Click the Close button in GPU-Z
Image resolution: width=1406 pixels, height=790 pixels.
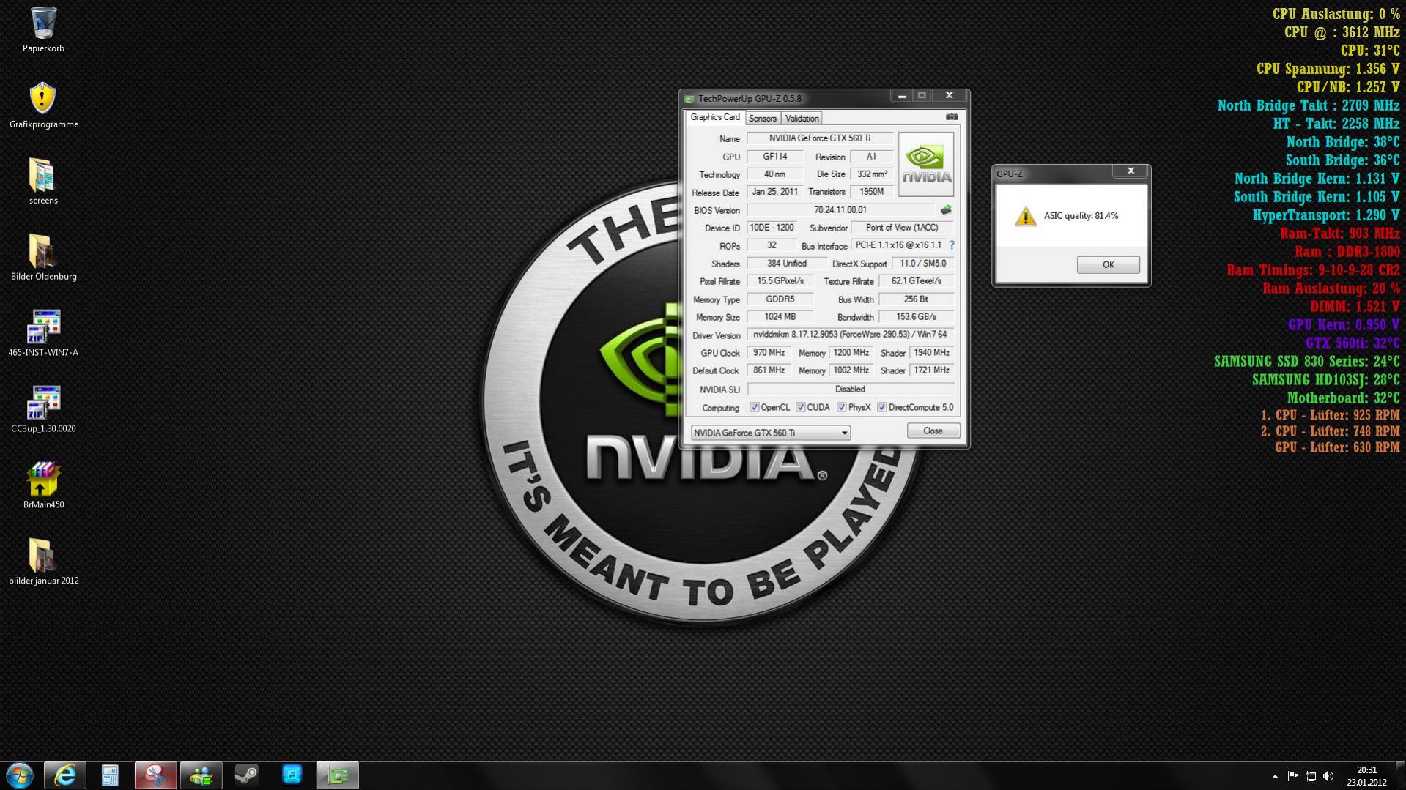point(933,431)
